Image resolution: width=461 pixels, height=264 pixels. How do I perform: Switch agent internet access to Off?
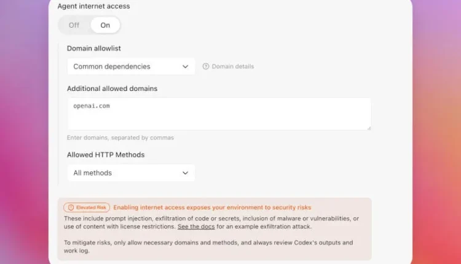tap(74, 25)
